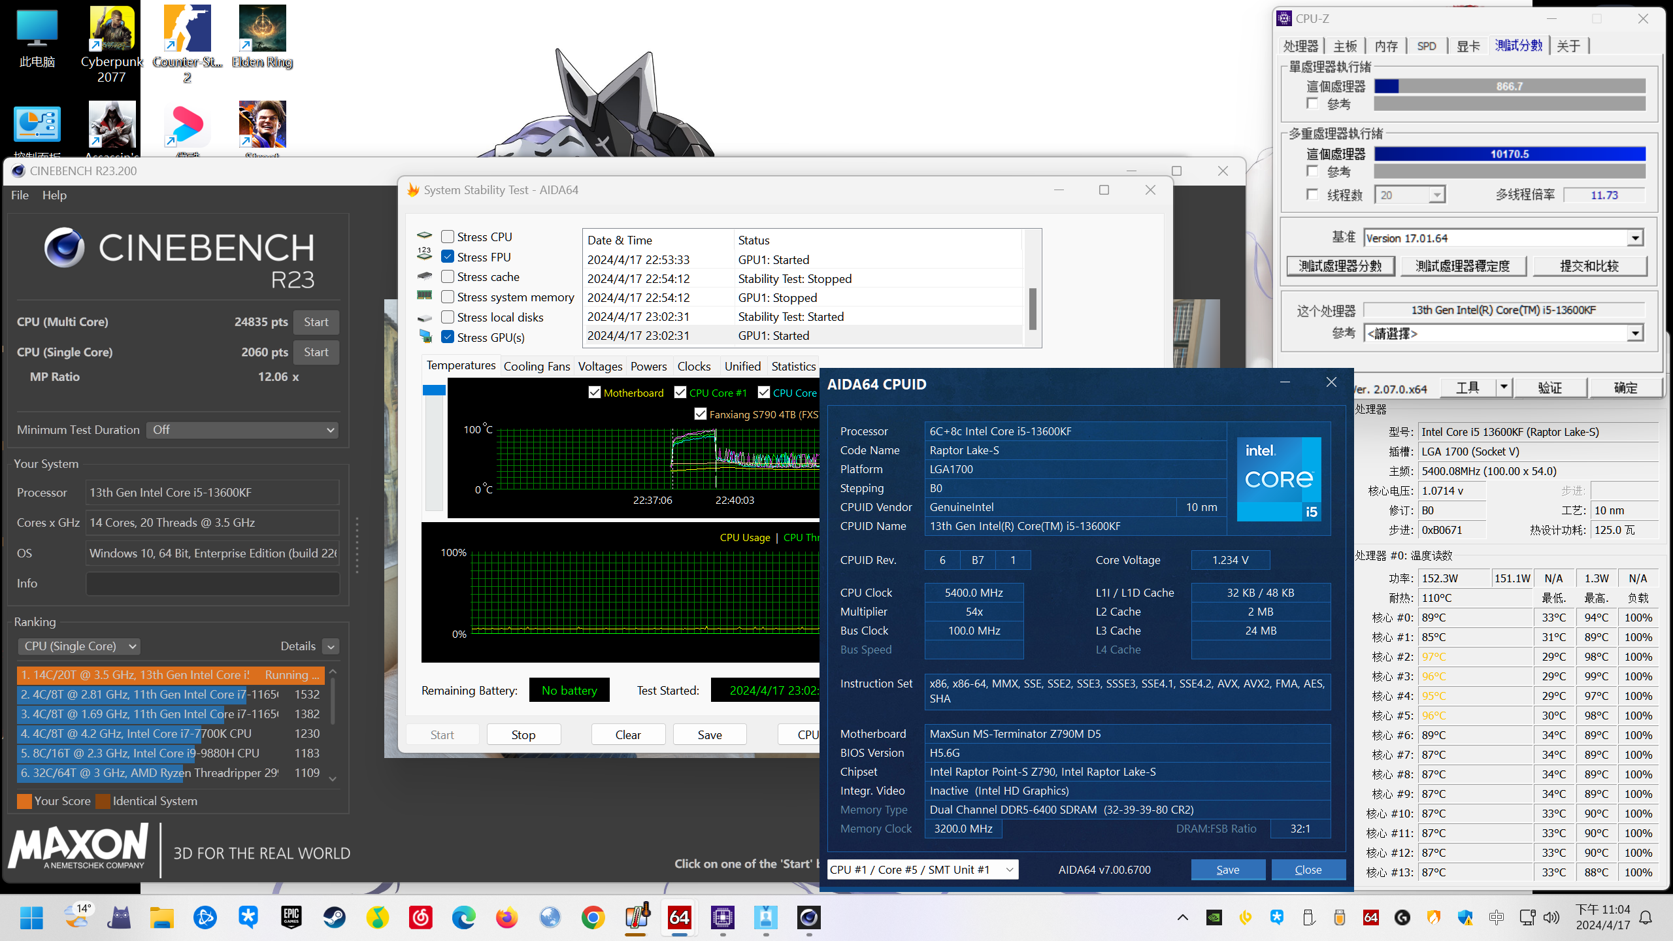Toggle Fanxiang S790 4TB graph checkbox

[x=701, y=414]
